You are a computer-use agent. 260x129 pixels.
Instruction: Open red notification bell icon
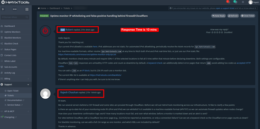pyautogui.click(x=228, y=2)
